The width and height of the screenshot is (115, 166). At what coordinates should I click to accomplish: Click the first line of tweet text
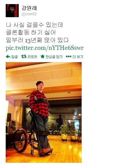click(x=34, y=25)
